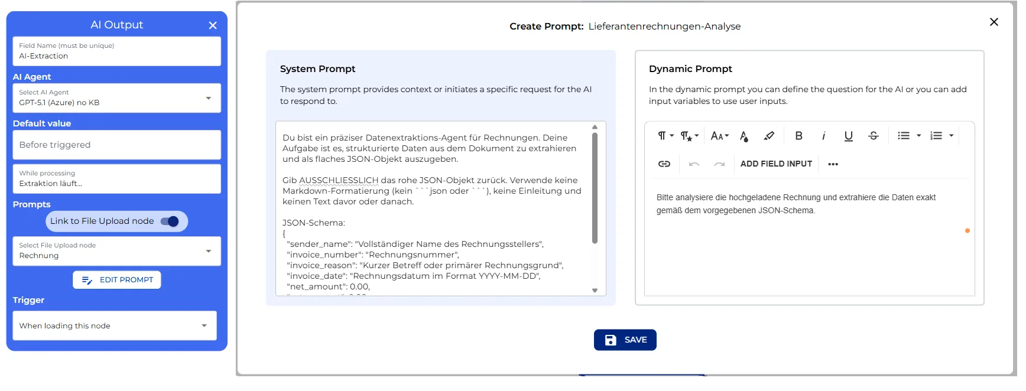Redo the last edit
Viewport: 1026px width, 391px height.
pyautogui.click(x=719, y=164)
